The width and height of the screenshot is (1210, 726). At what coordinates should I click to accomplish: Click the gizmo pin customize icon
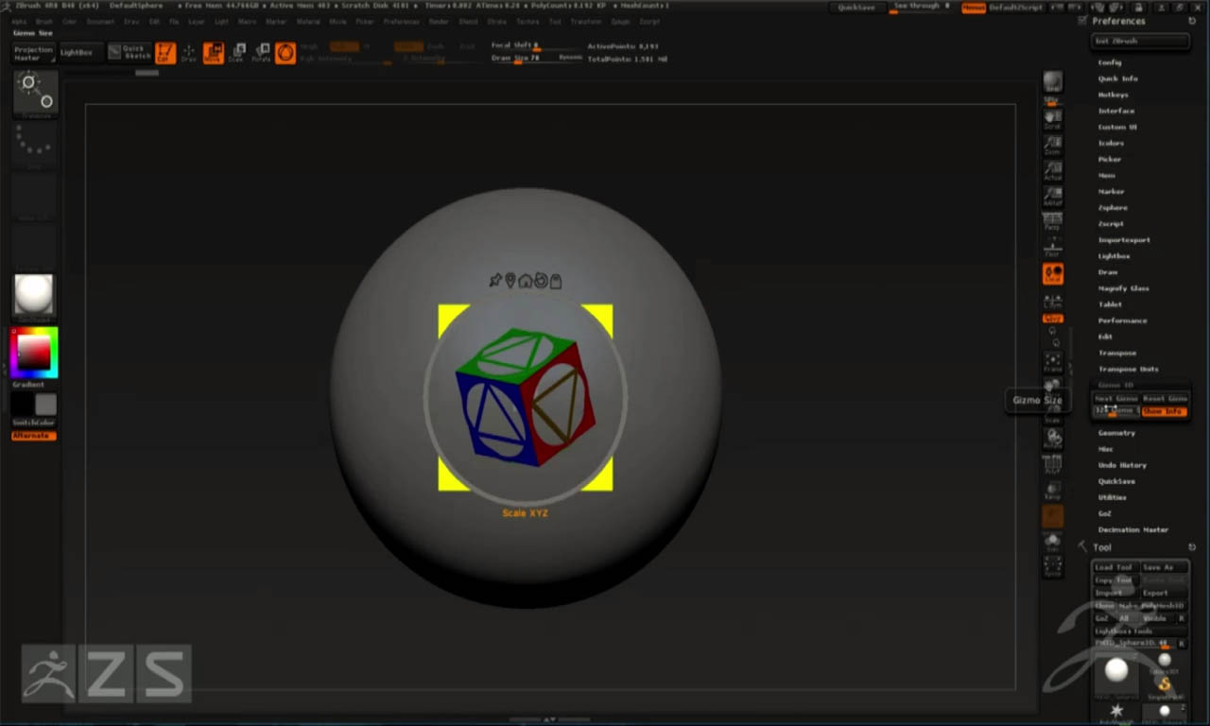click(495, 280)
